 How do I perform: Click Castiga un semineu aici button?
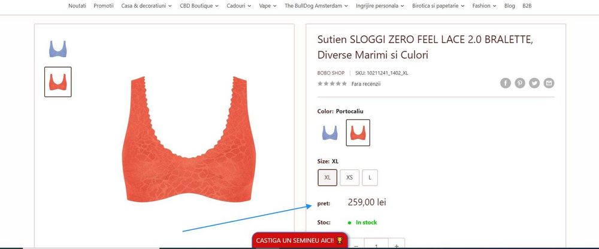click(x=300, y=241)
